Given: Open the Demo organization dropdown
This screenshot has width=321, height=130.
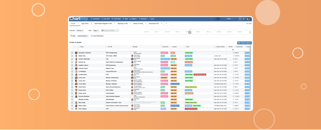Looking at the screenshot, I should (230, 19).
